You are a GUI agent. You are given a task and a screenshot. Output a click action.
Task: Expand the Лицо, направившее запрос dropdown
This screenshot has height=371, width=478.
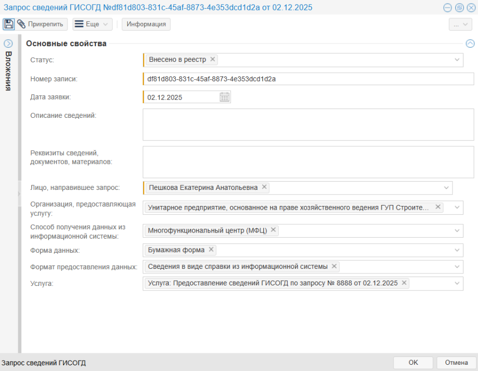click(446, 188)
